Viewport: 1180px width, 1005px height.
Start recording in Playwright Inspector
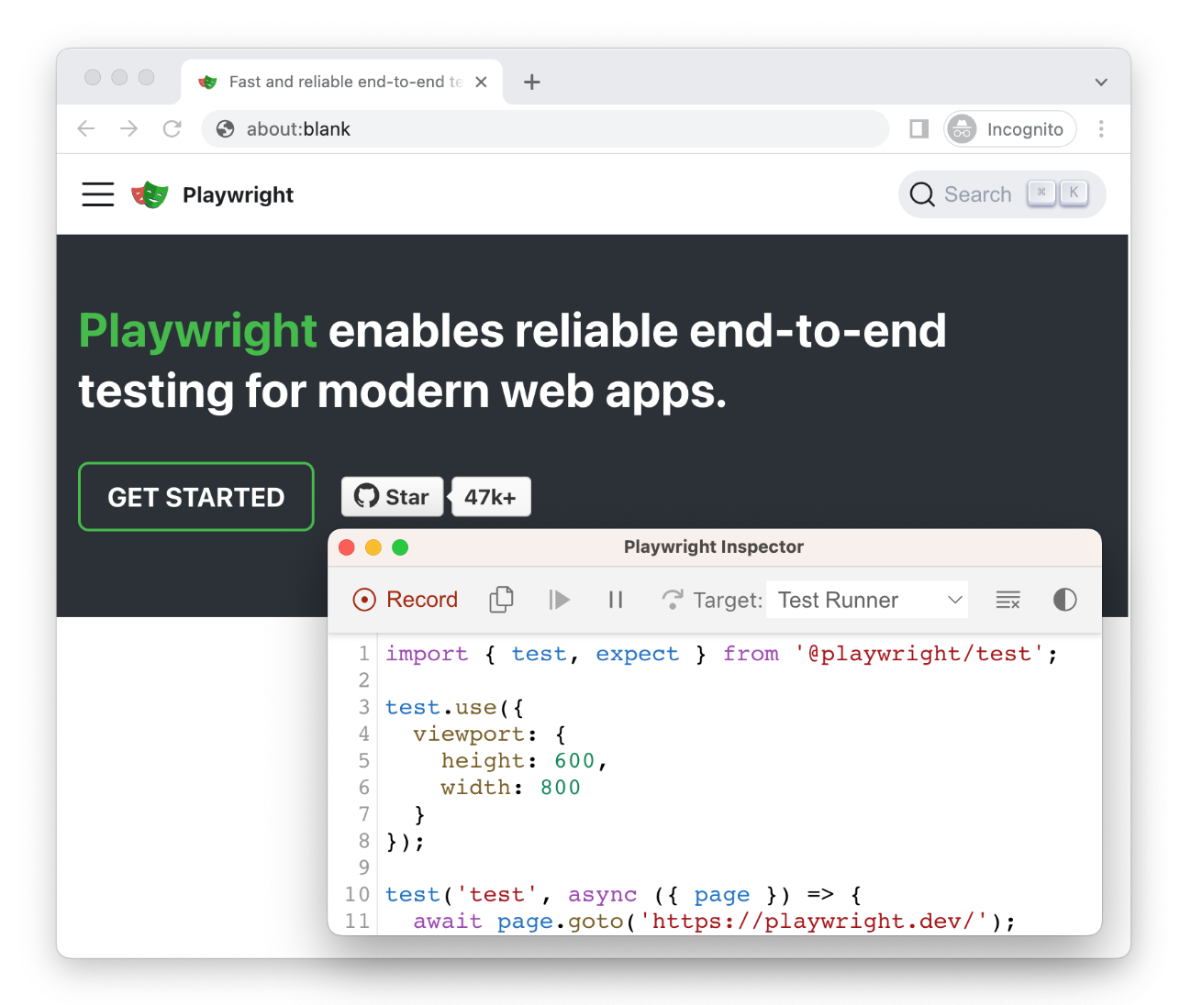coord(405,600)
